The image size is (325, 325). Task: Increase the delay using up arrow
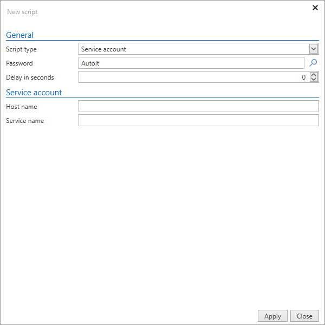pyautogui.click(x=314, y=75)
